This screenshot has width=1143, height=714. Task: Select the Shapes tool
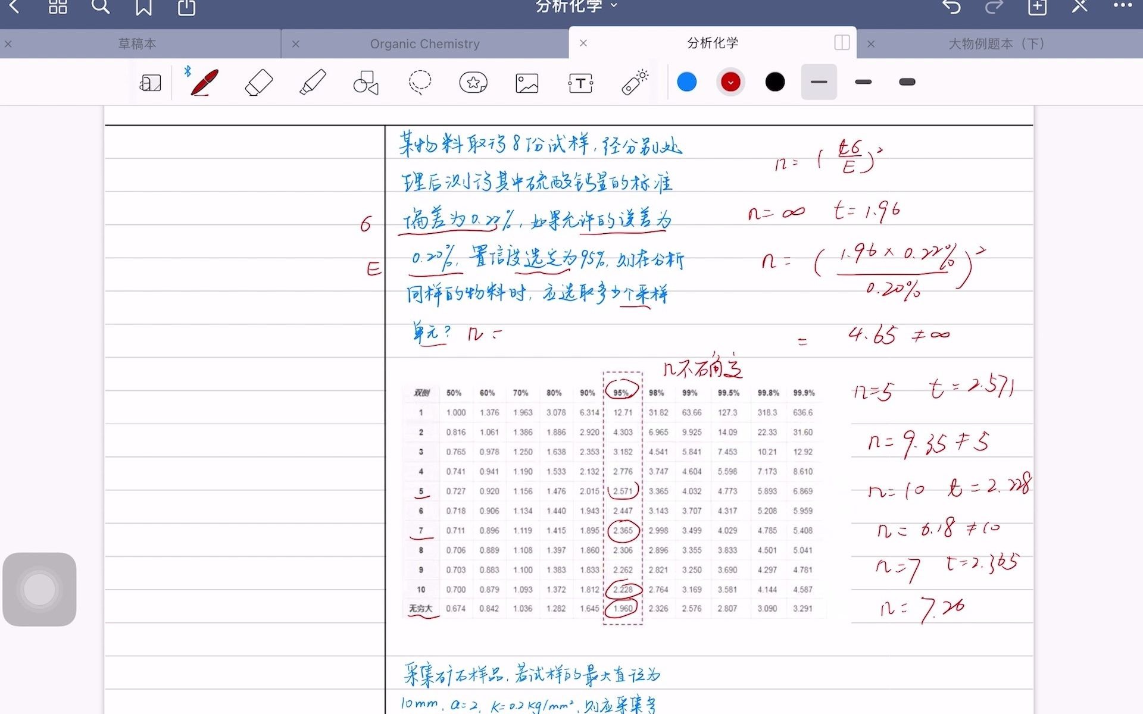pos(366,83)
